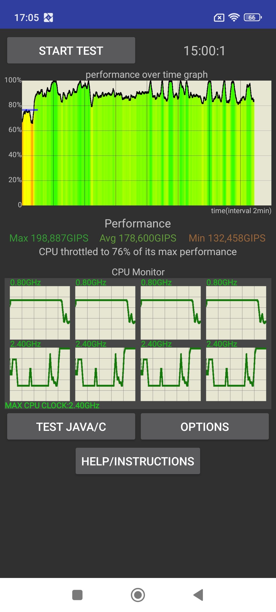Select the last 0.80GHz core chart
The width and height of the screenshot is (276, 612).
(236, 313)
